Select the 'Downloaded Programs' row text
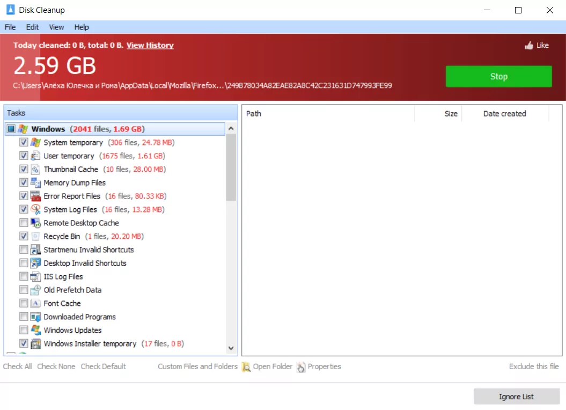This screenshot has width=566, height=410. pyautogui.click(x=79, y=317)
